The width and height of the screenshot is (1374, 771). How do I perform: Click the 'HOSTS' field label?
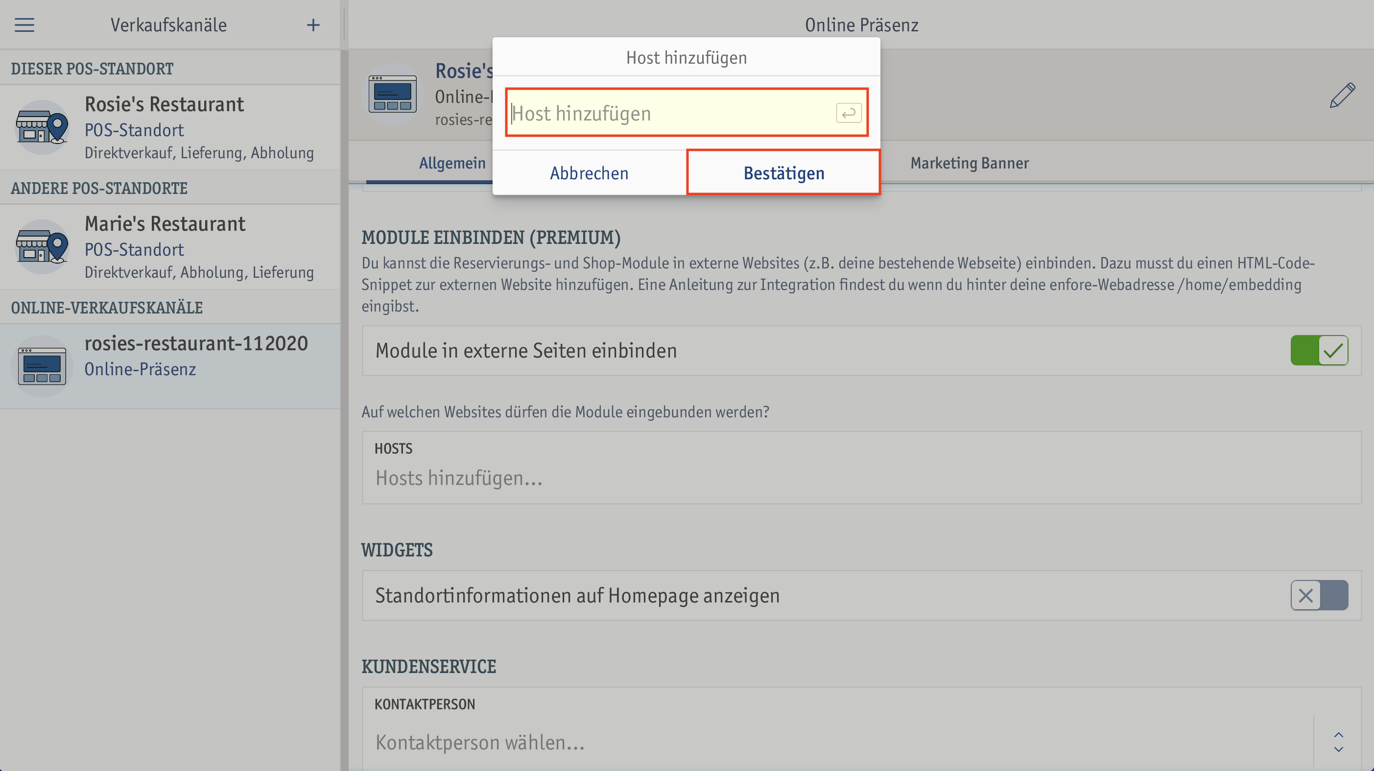(x=394, y=449)
